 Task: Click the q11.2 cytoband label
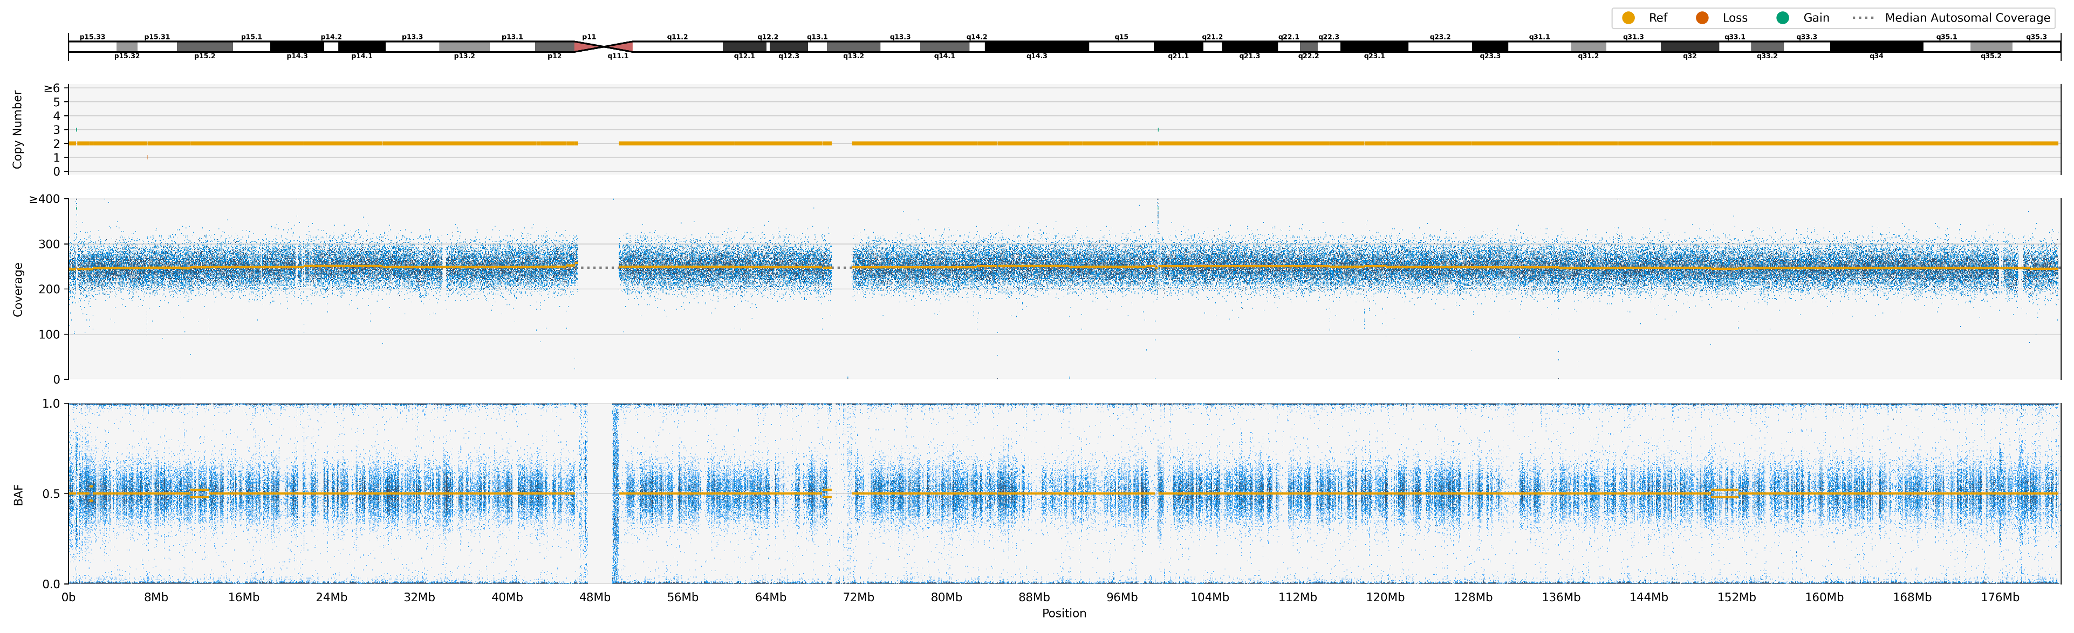tap(677, 37)
